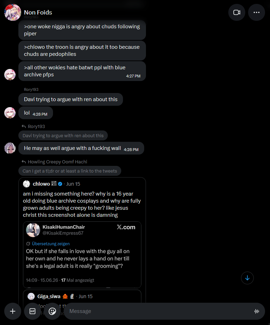Screen dimensions: 270x325
Task: Open the GIF picker
Action: [33, 311]
